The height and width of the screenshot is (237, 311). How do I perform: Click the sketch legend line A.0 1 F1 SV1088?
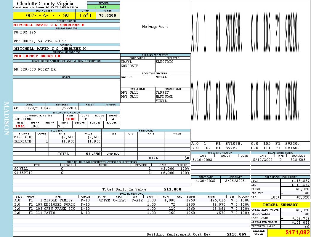(217, 144)
